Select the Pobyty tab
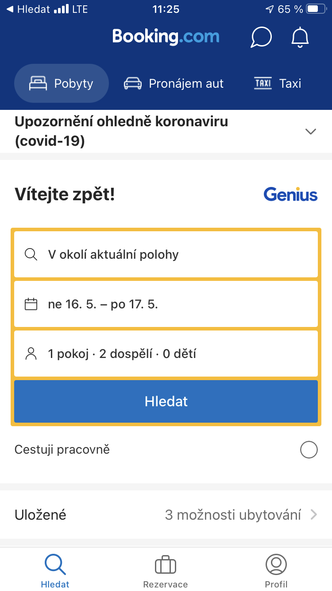Screen dimensions: 332x591 click(x=62, y=83)
